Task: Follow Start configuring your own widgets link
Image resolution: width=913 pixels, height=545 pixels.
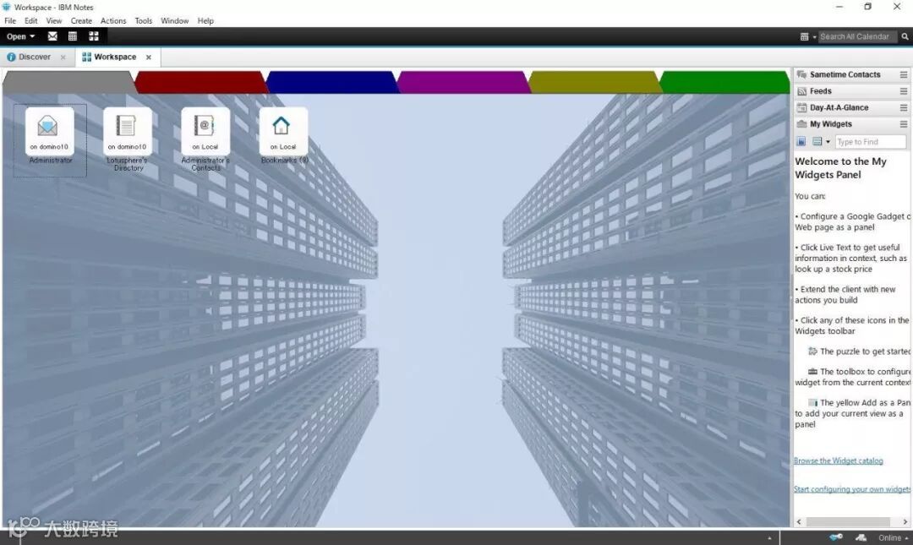Action: 852,489
